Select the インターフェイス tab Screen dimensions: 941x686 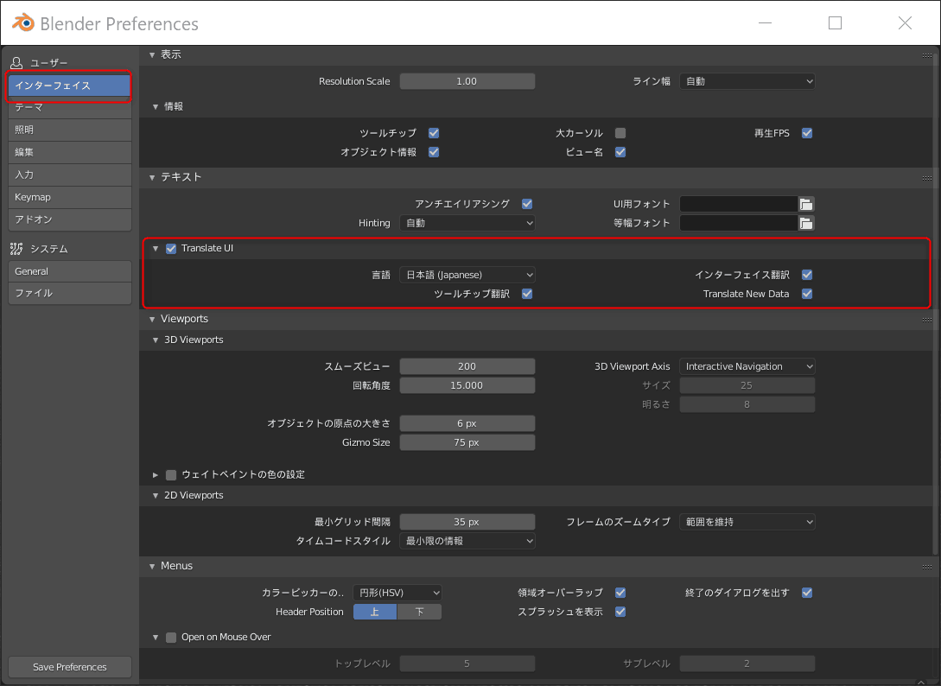click(70, 86)
